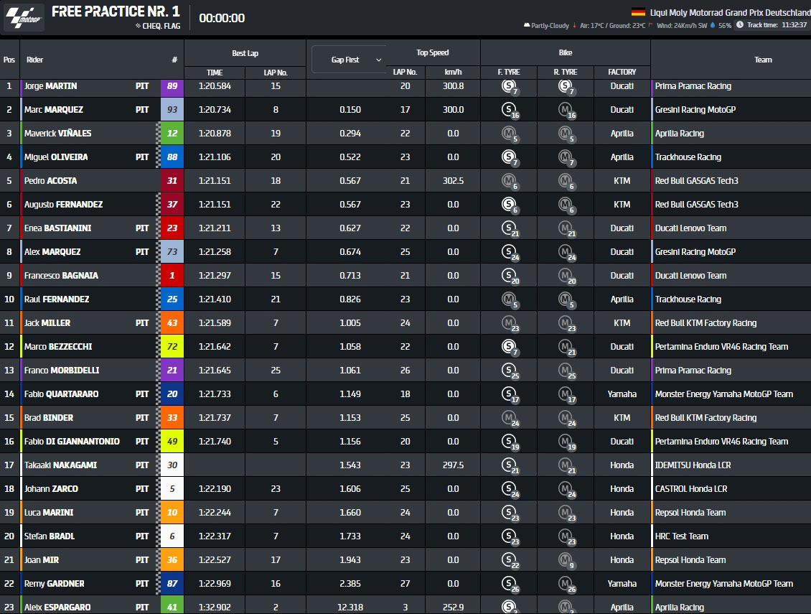Click the German flag icon

click(637, 12)
